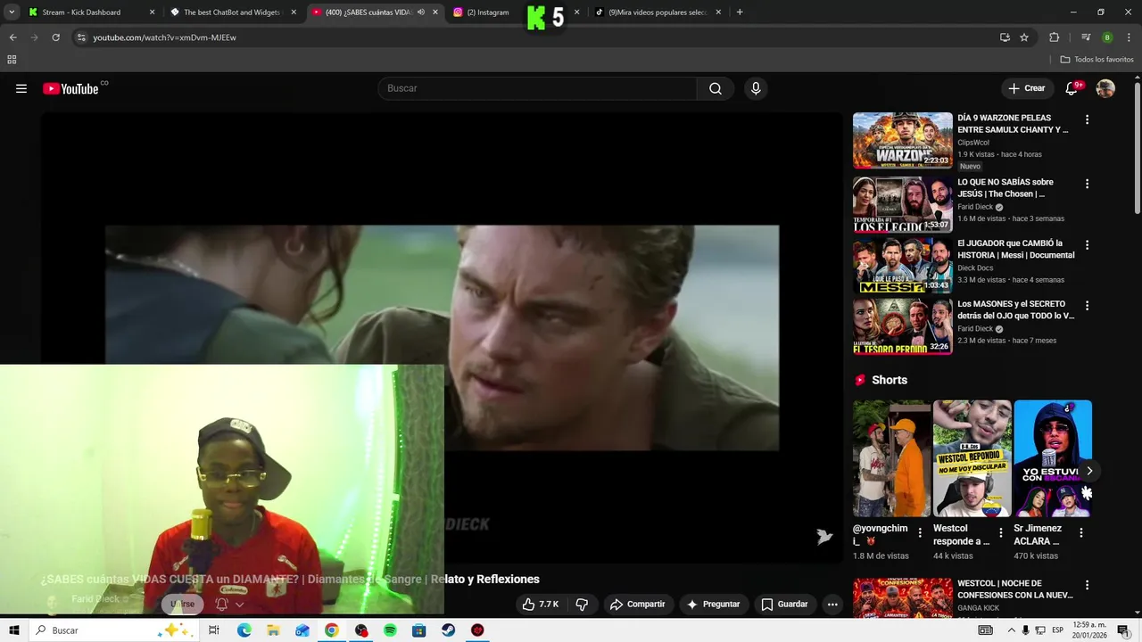Open options for El JUGADOR que CAMBIÓ la HISTORIA video
Viewport: 1142px width, 642px height.
pos(1087,244)
